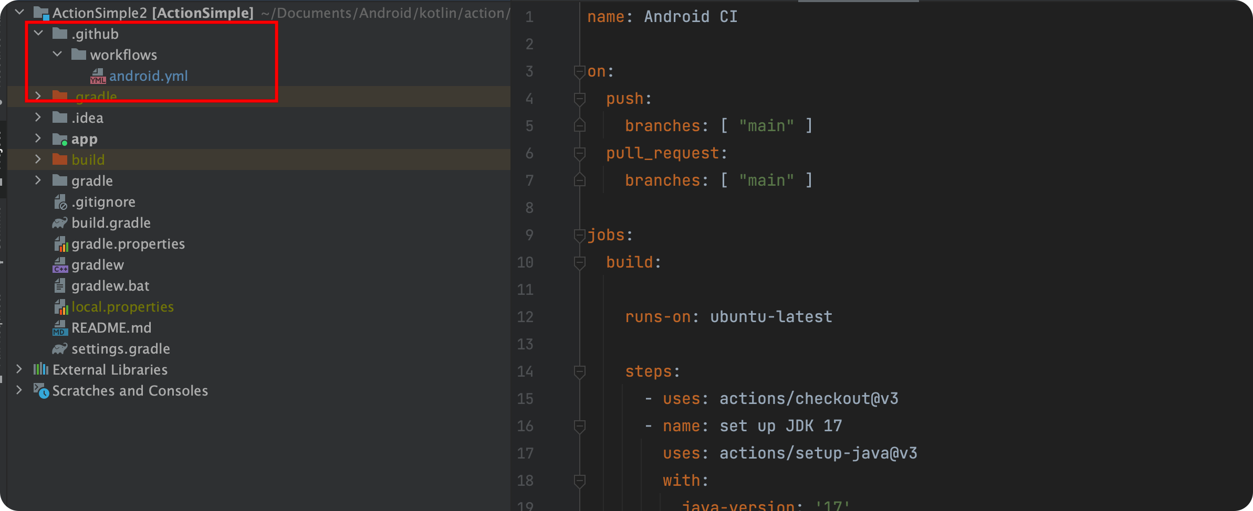Select settings.gradle file name

tap(121, 349)
